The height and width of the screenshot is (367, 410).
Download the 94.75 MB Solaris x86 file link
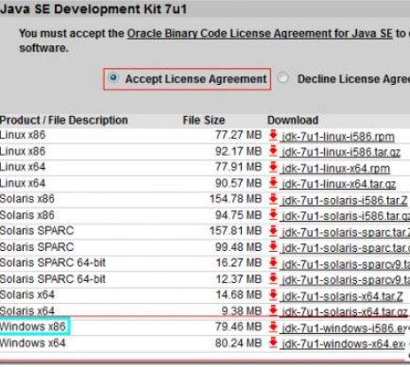click(346, 216)
